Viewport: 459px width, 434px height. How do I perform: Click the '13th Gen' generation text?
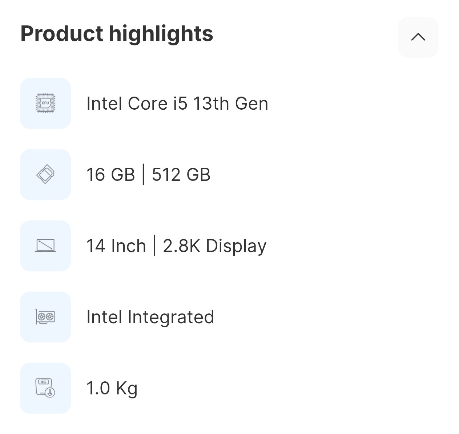(230, 104)
